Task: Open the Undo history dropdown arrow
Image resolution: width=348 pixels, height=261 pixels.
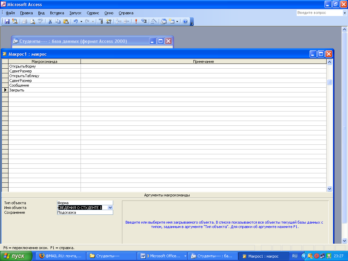Action: tap(81, 21)
